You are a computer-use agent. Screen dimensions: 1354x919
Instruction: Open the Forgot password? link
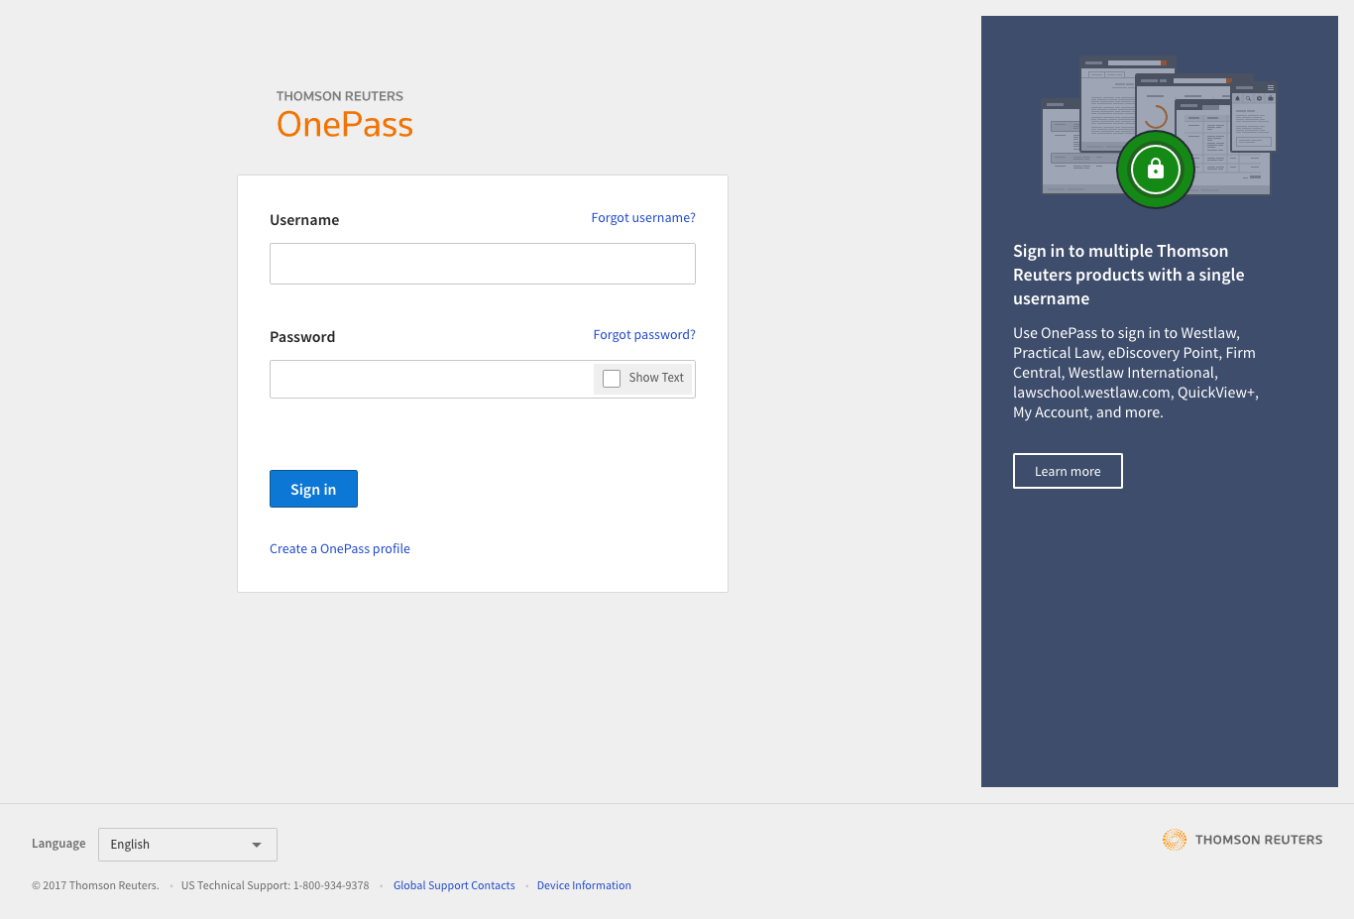click(x=644, y=335)
